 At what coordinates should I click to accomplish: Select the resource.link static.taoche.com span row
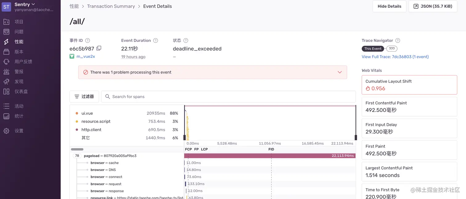click(213, 197)
